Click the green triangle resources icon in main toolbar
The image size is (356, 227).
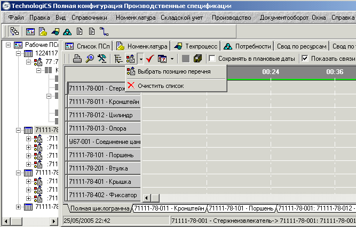coord(67,31)
